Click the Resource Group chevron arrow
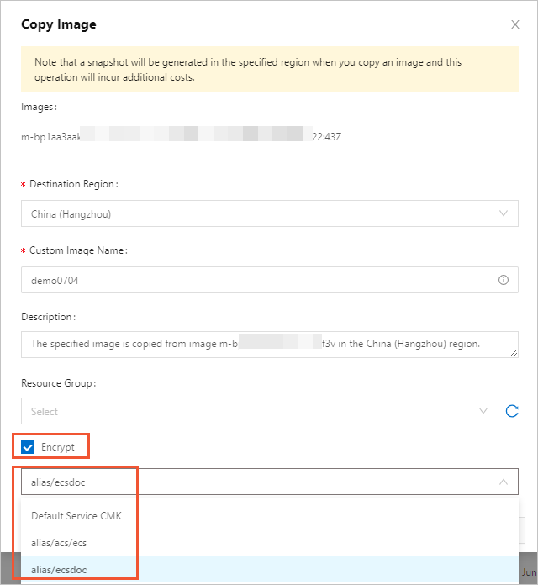Image resolution: width=538 pixels, height=585 pixels. click(x=483, y=411)
